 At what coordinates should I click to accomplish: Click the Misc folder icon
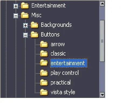(x=25, y=15)
